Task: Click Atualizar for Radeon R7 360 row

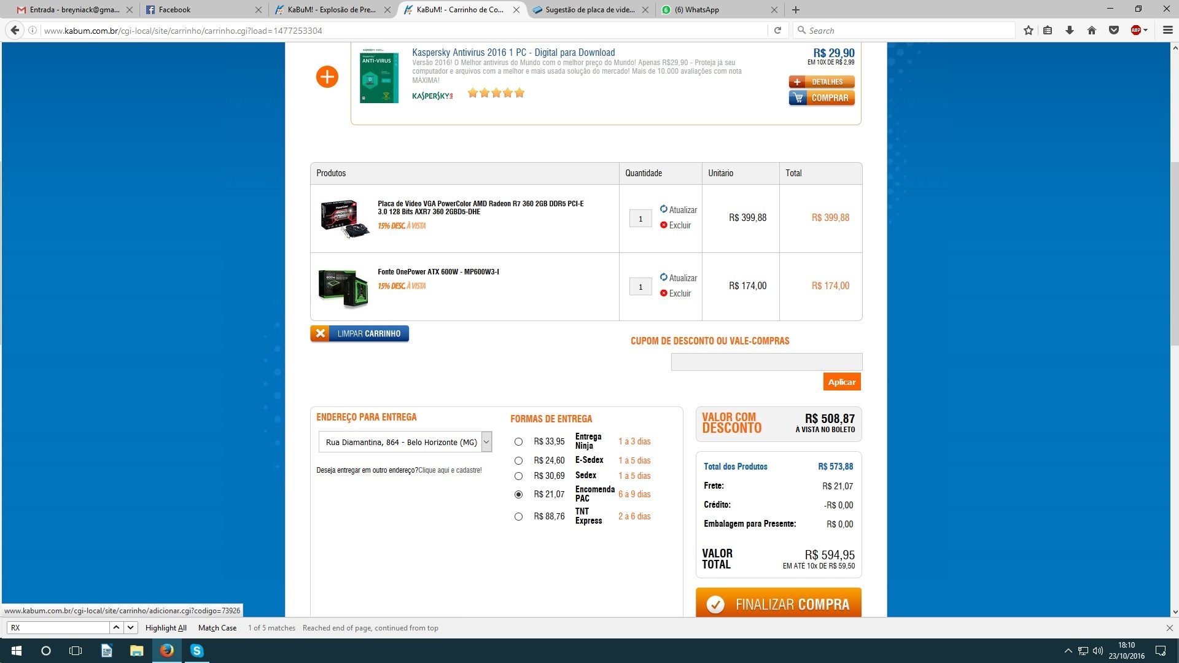Action: coord(679,209)
